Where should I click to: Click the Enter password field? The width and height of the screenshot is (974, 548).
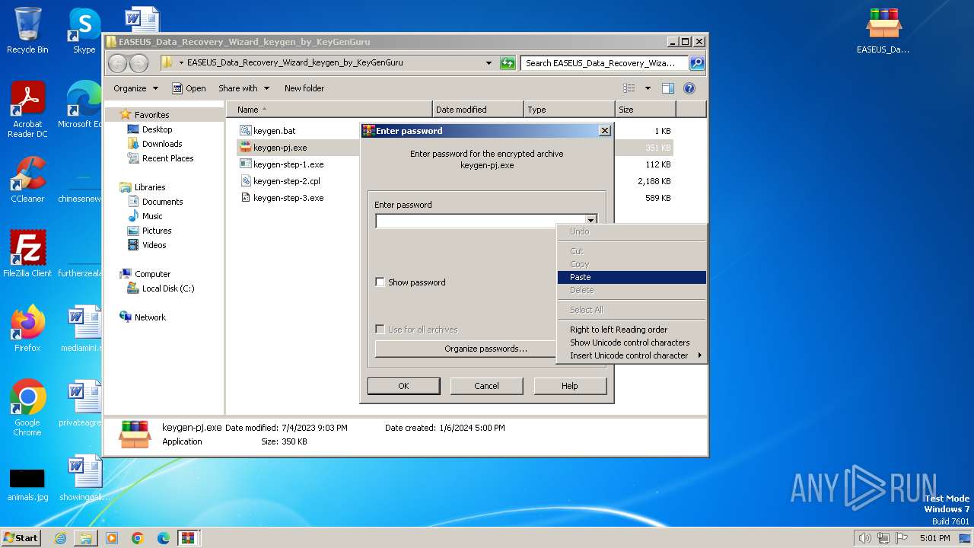tap(479, 221)
